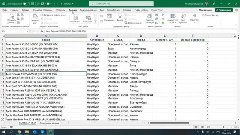Open Google Chrome from the taskbar

19,132
